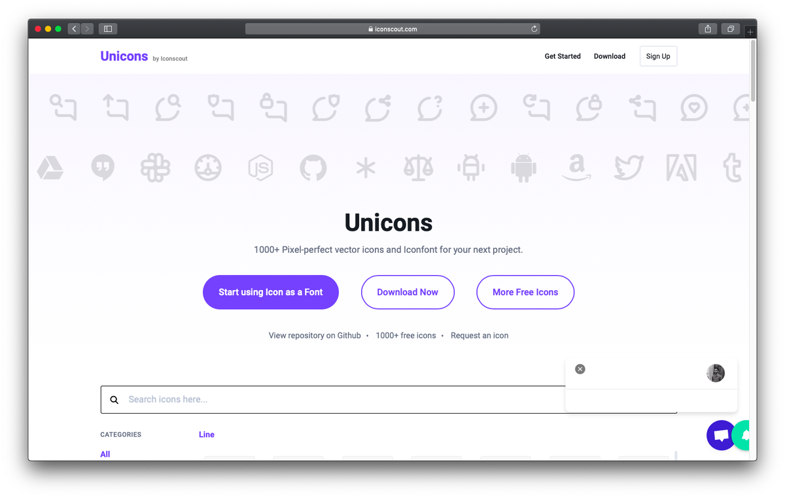Click the Twitter bird icon
The height and width of the screenshot is (498, 785).
pyautogui.click(x=629, y=168)
